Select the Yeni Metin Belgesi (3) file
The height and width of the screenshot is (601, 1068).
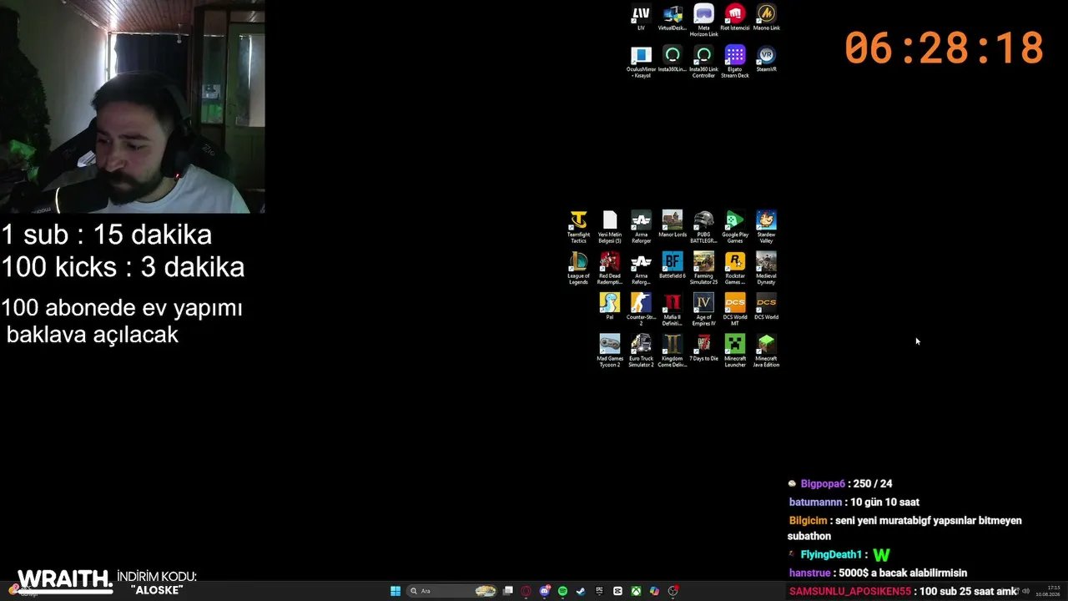coord(610,227)
